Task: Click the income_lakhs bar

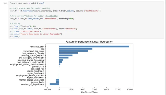Action: pyautogui.click(x=57, y=82)
